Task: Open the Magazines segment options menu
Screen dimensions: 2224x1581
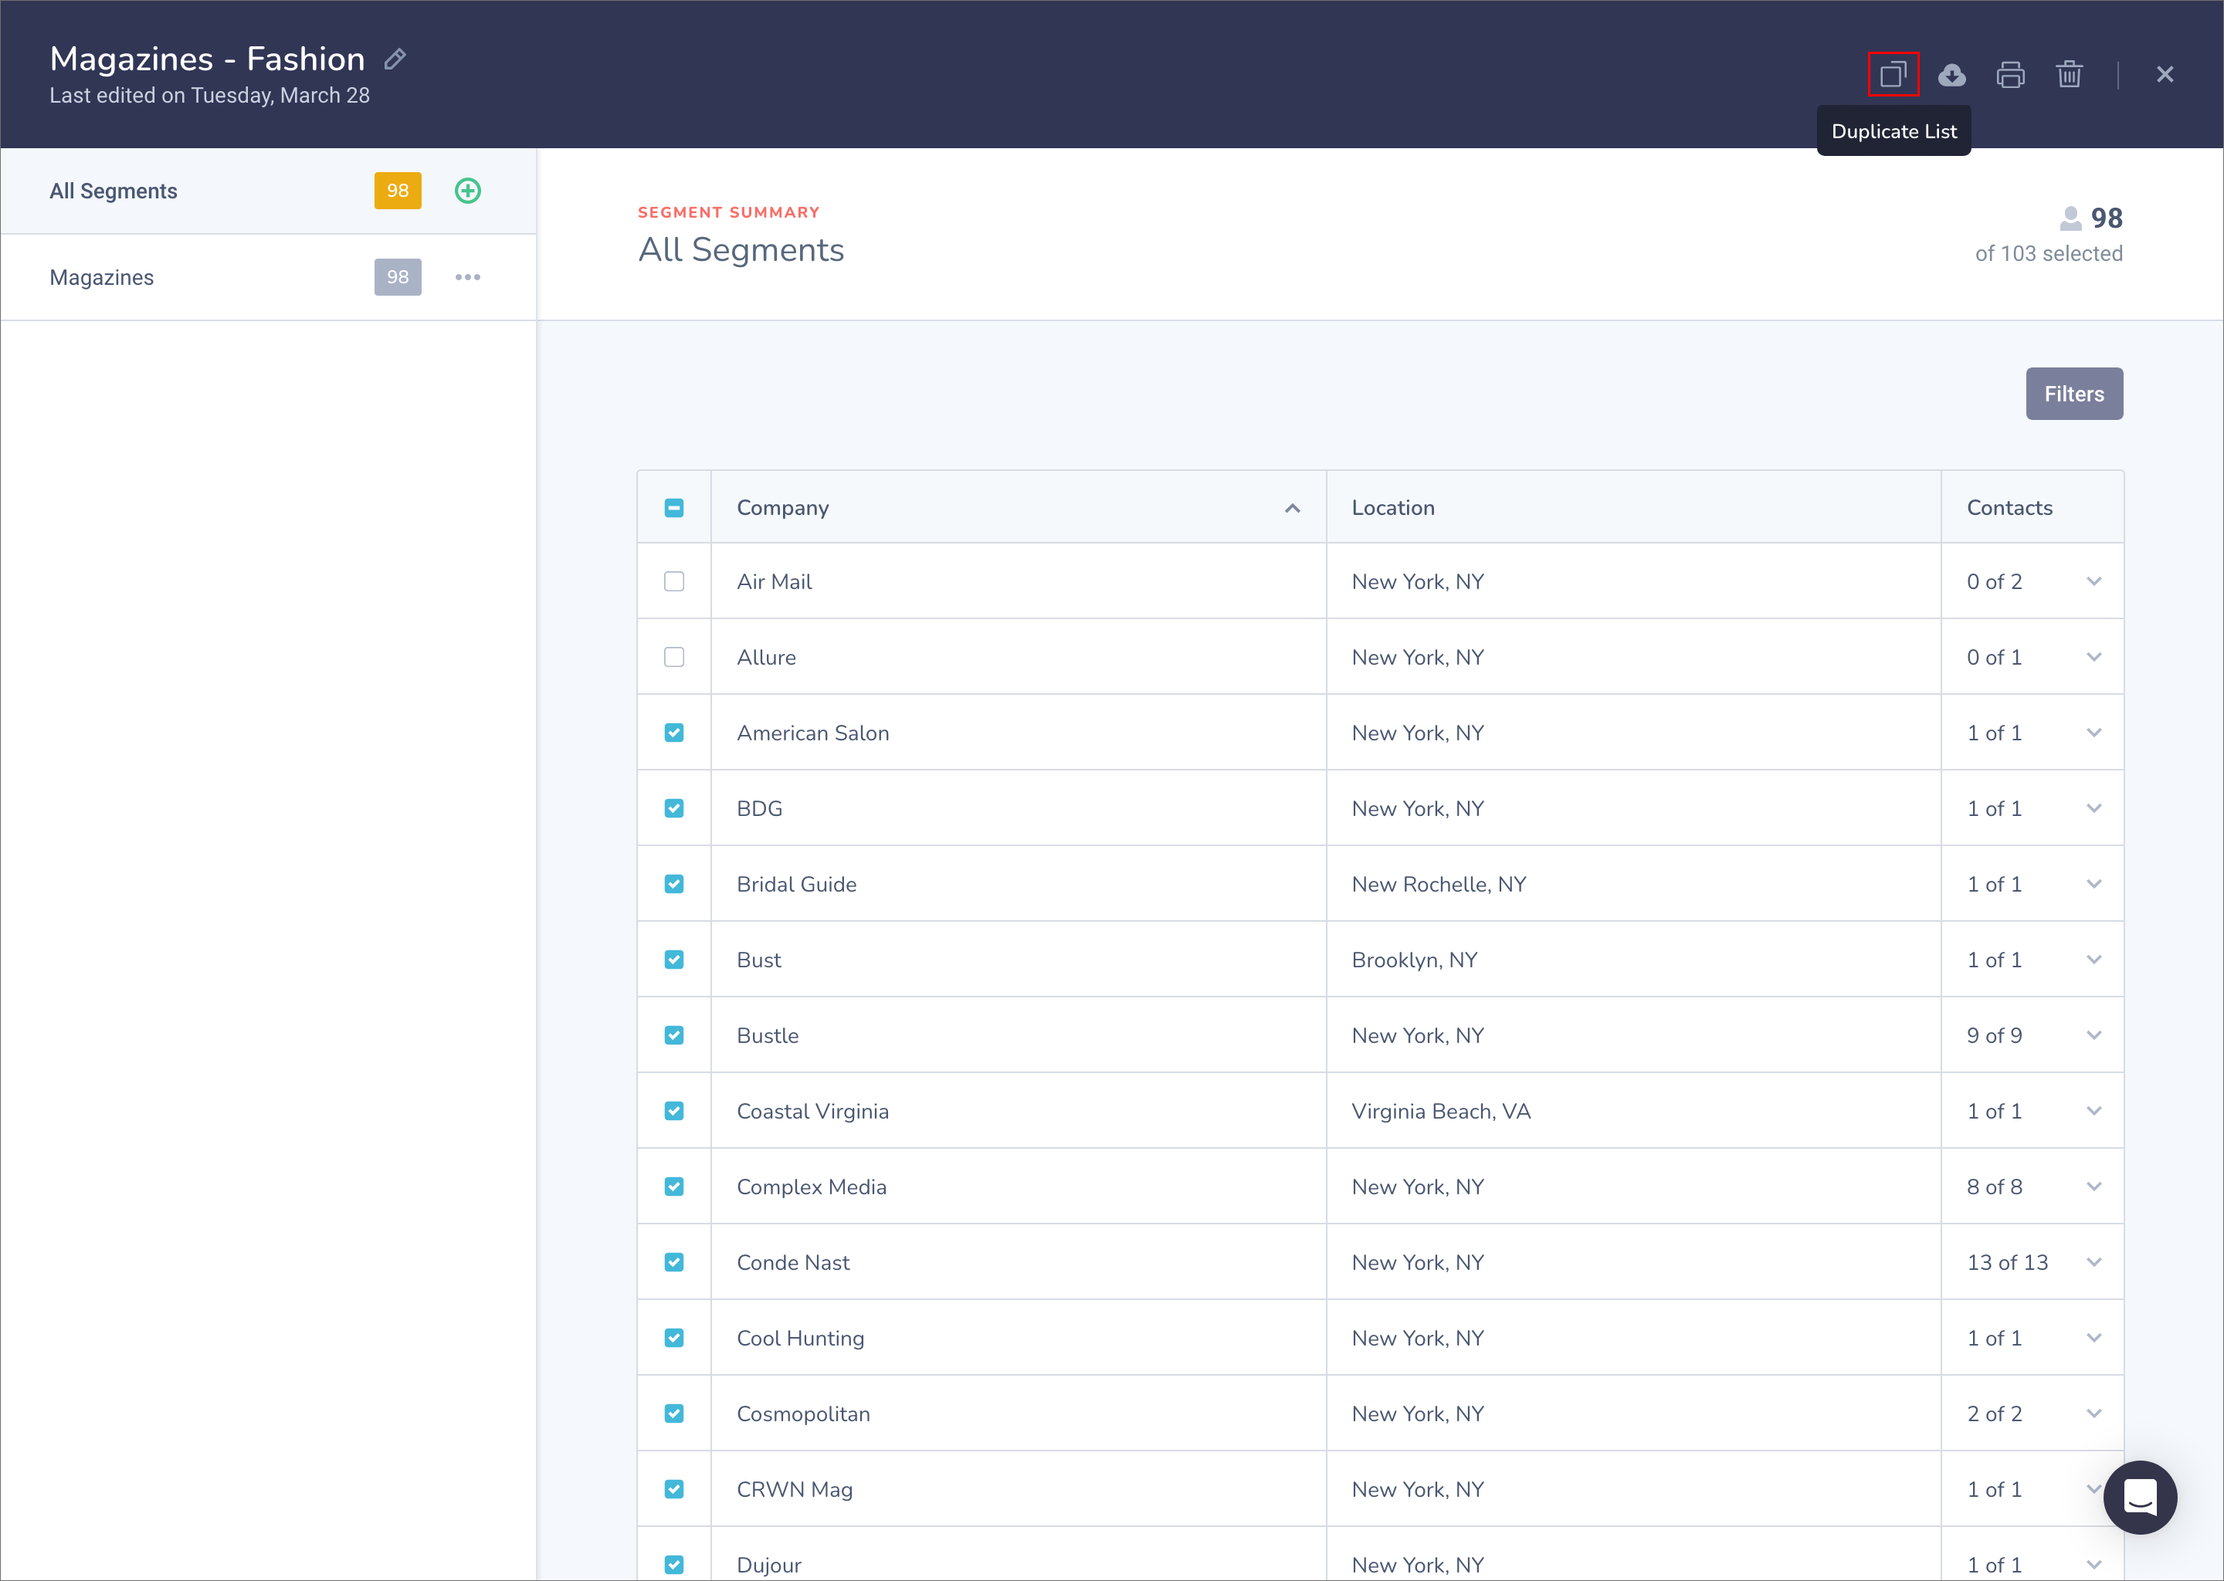Action: pyautogui.click(x=467, y=277)
